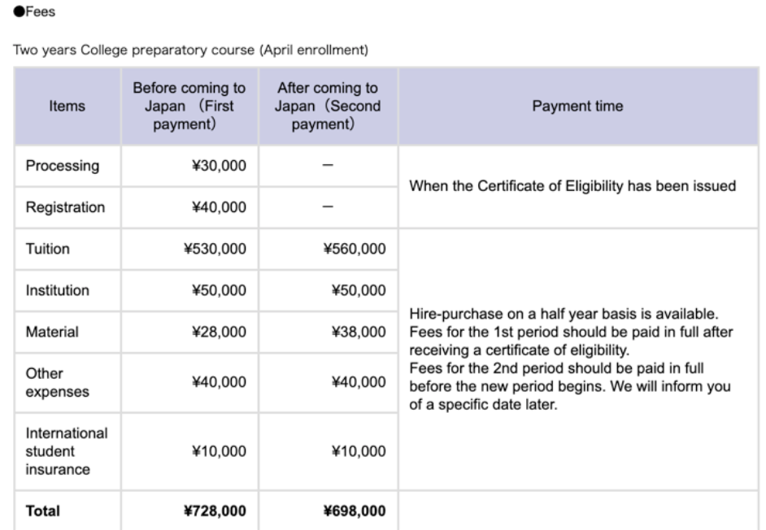Click the Institution row label
The height and width of the screenshot is (530, 766).
[58, 290]
